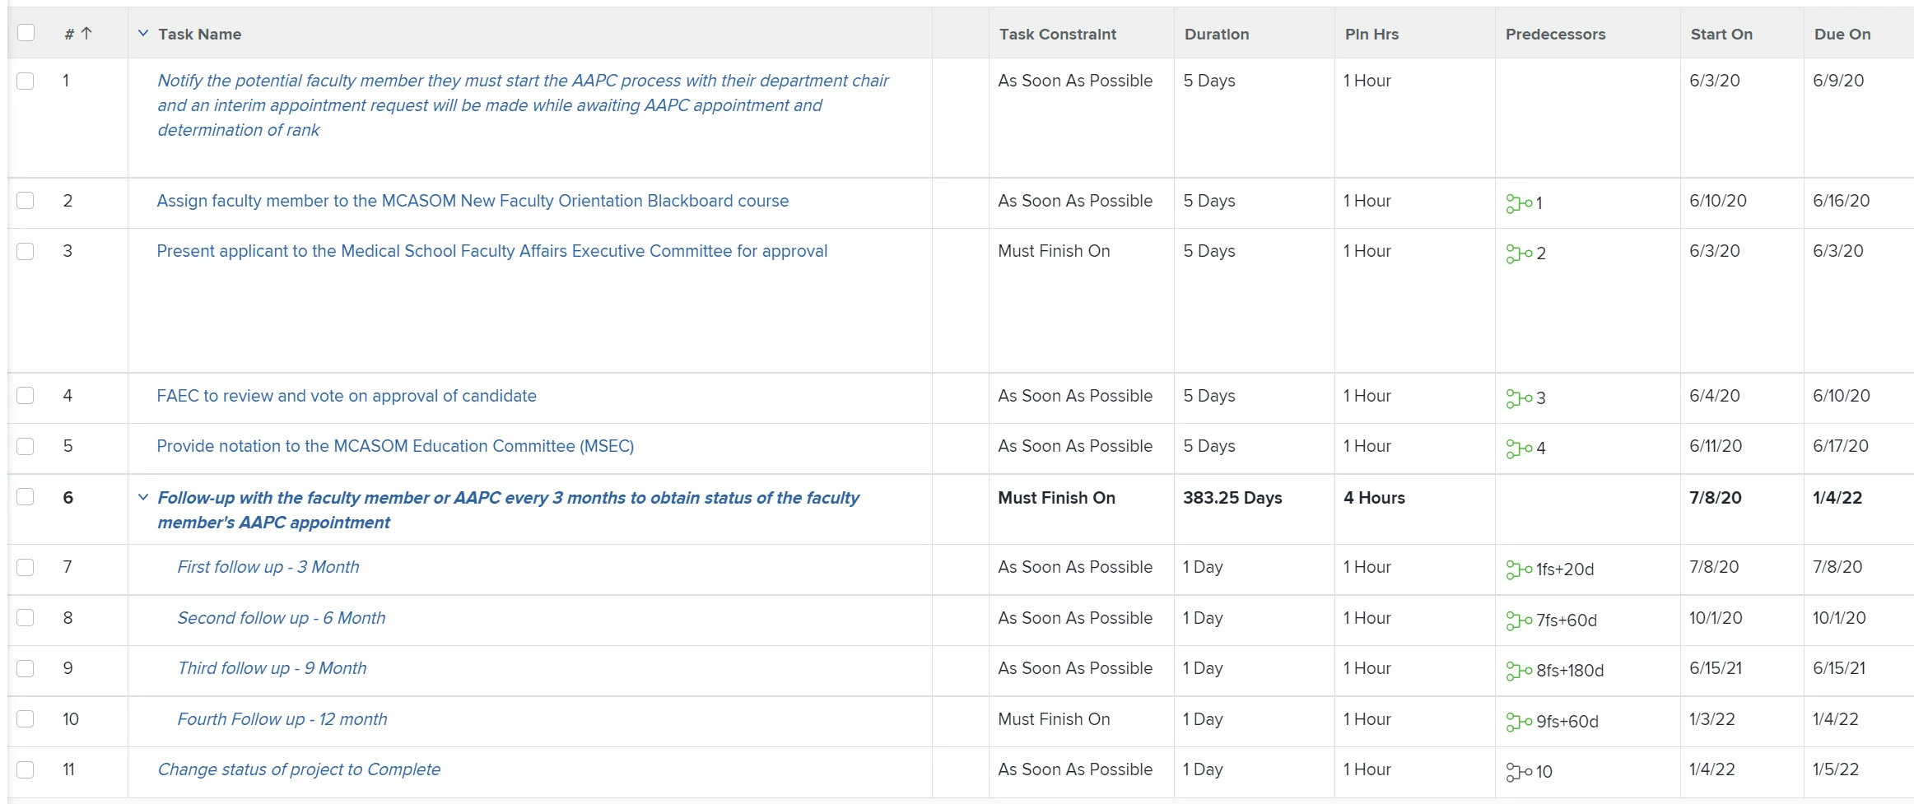Click the 5 Days duration of task 4
Image resolution: width=1914 pixels, height=804 pixels.
coord(1209,396)
